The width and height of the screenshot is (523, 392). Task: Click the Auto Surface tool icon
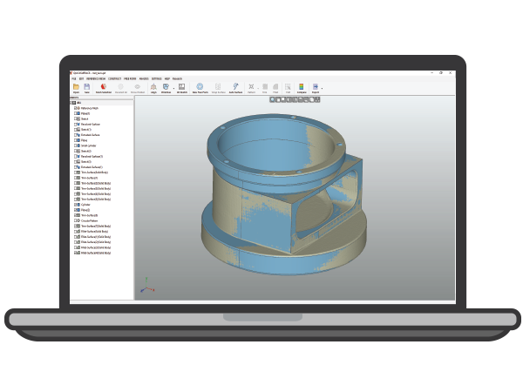(x=234, y=87)
